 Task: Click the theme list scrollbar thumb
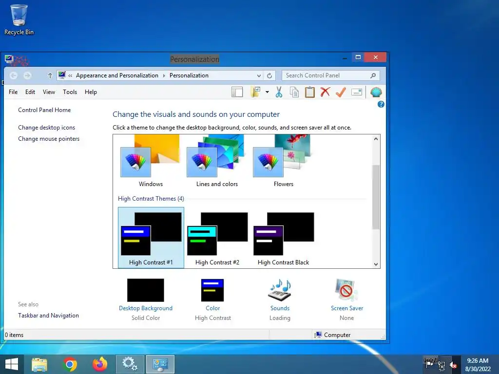[376, 197]
